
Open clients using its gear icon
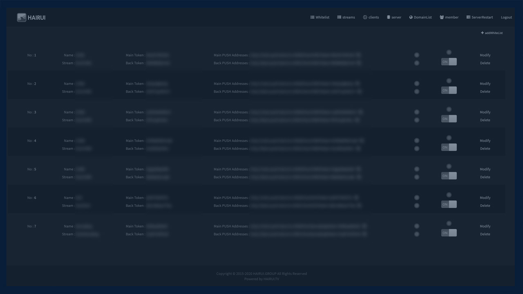365,17
